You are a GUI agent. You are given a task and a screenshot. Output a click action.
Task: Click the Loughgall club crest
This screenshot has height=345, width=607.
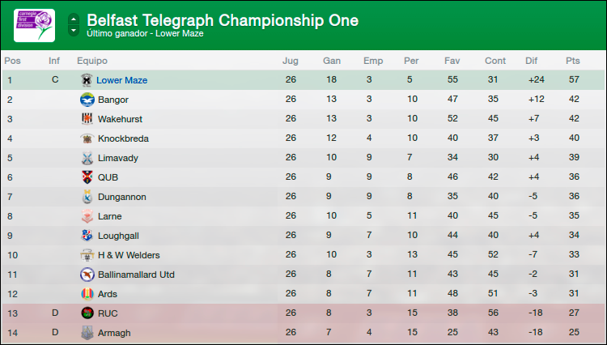87,236
